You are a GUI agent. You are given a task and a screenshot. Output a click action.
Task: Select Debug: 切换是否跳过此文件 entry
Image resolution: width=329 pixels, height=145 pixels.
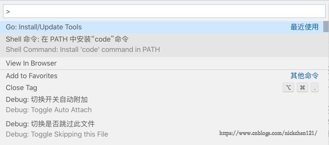point(161,129)
